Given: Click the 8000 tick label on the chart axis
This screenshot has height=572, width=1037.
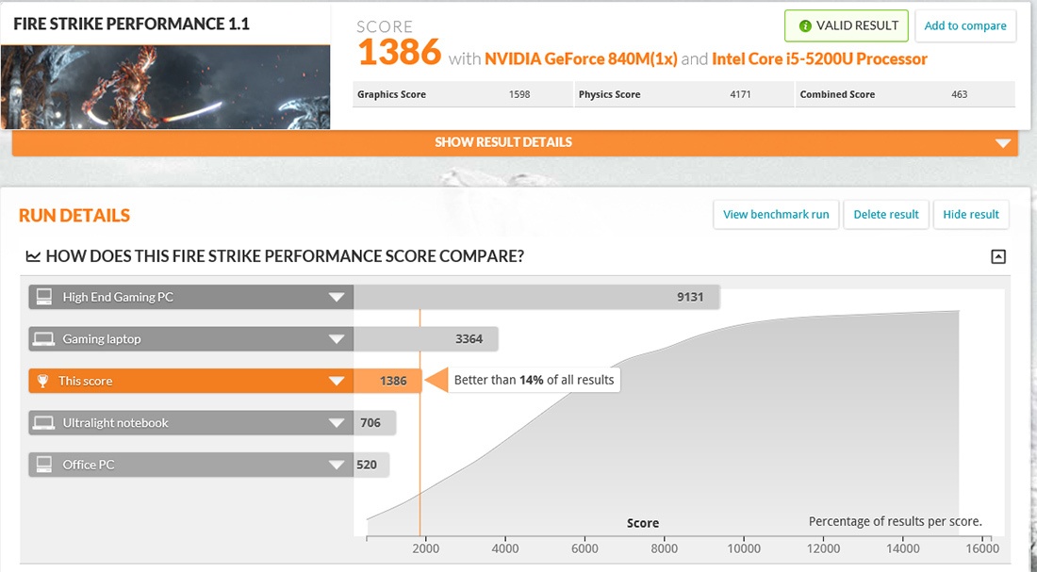Looking at the screenshot, I should (x=664, y=548).
